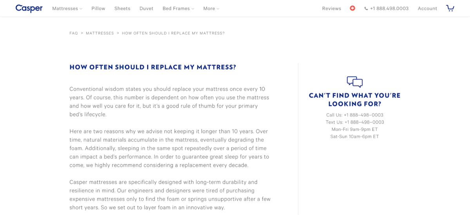Viewport: 470px width, 215px height.
Task: Call the header phone number +1 888.498.0003
Action: point(389,9)
